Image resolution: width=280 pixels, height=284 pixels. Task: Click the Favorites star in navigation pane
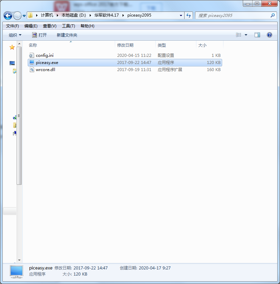(12, 47)
